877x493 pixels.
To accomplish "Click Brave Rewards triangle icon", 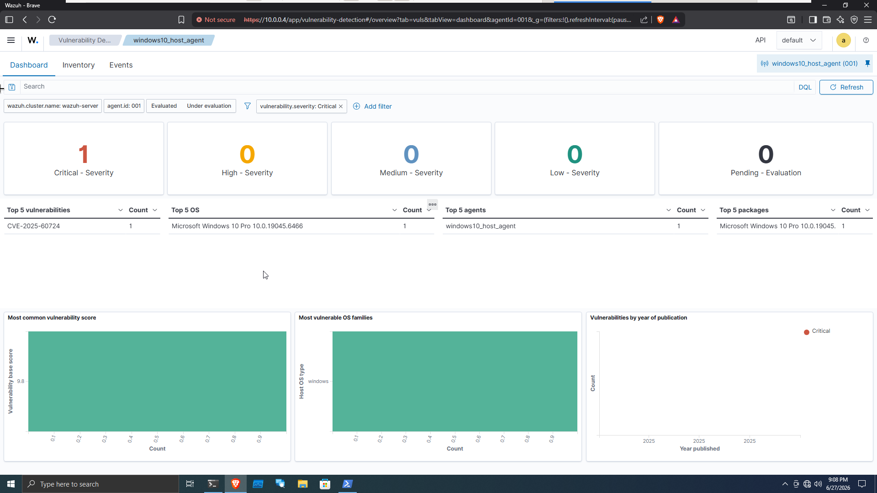I will click(676, 20).
